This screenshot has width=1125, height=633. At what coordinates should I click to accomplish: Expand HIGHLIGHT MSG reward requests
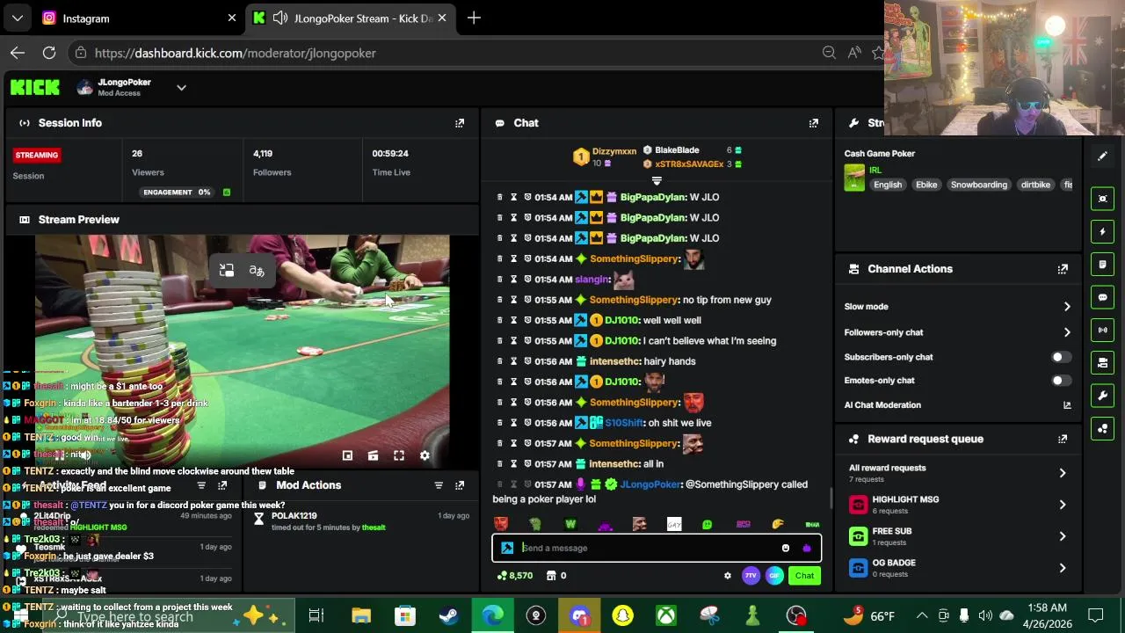[1063, 505]
